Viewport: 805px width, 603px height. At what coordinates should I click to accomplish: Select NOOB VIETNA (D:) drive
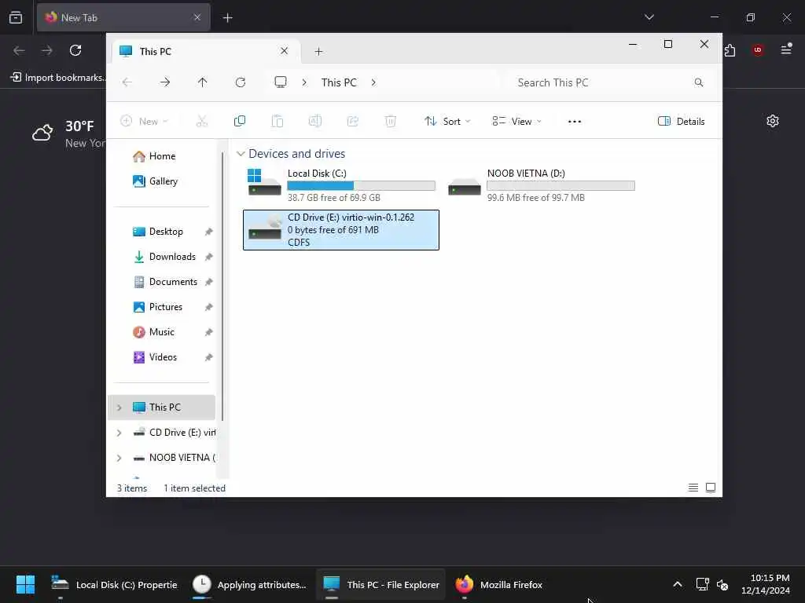pyautogui.click(x=541, y=185)
